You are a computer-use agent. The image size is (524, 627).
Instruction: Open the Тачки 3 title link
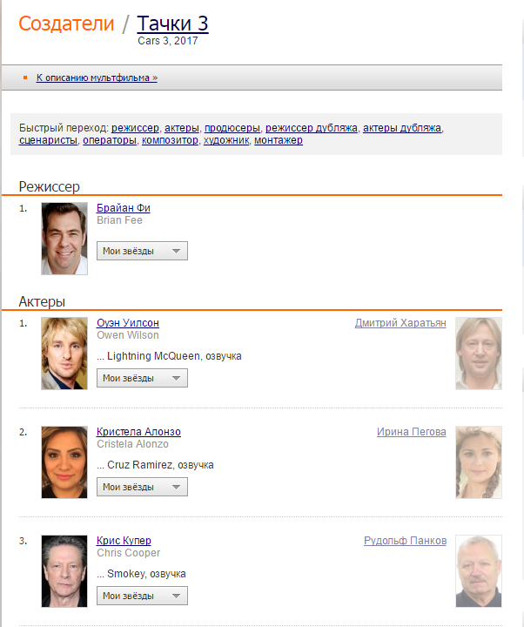pyautogui.click(x=172, y=24)
